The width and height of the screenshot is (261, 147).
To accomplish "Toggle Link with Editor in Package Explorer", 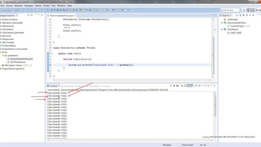I will coord(32,15).
